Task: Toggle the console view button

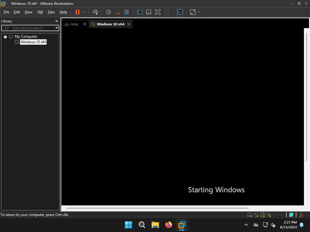Action: 180,12
